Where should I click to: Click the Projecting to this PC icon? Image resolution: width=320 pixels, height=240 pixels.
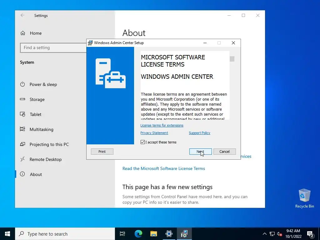[x=22, y=144]
